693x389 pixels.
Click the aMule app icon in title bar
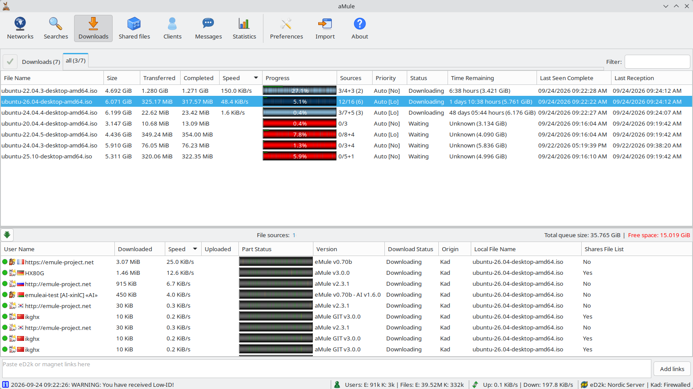6,6
